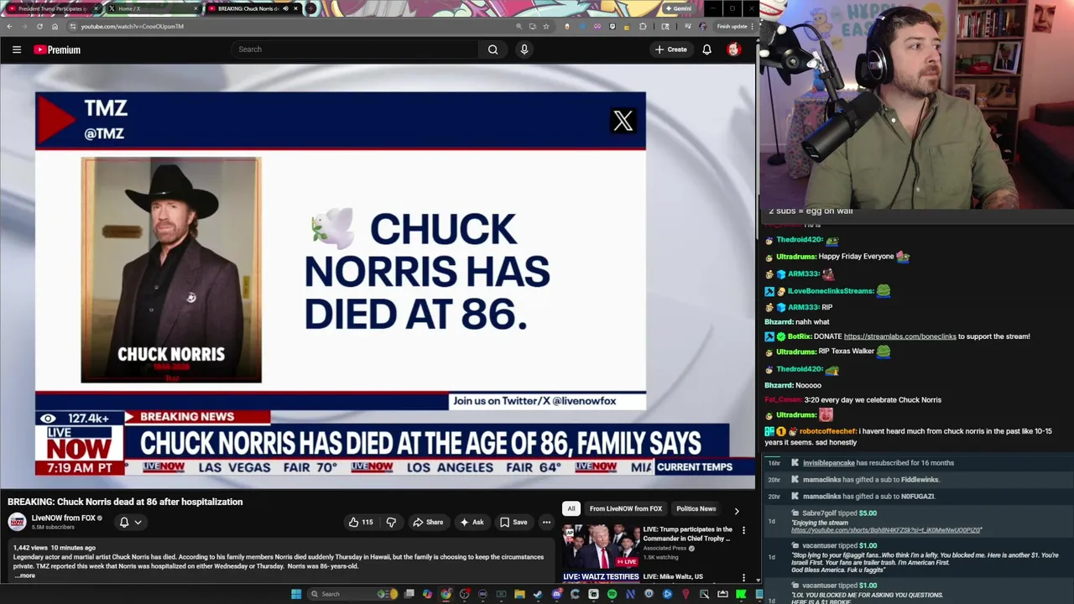The height and width of the screenshot is (604, 1074).
Task: Open the streamlabs.com/boneclinks donation link in chat
Action: click(x=899, y=336)
